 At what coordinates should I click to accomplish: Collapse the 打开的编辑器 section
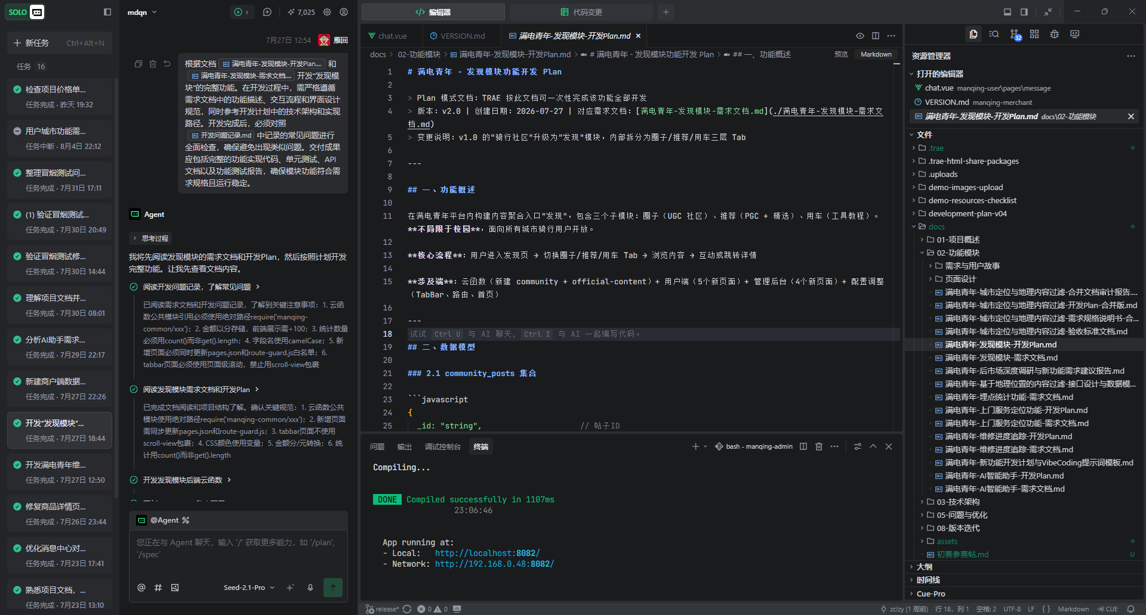[939, 74]
